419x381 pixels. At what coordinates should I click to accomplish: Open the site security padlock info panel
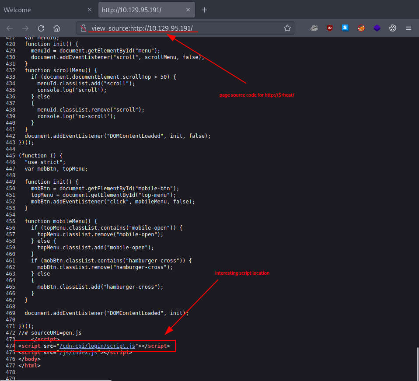(x=84, y=28)
